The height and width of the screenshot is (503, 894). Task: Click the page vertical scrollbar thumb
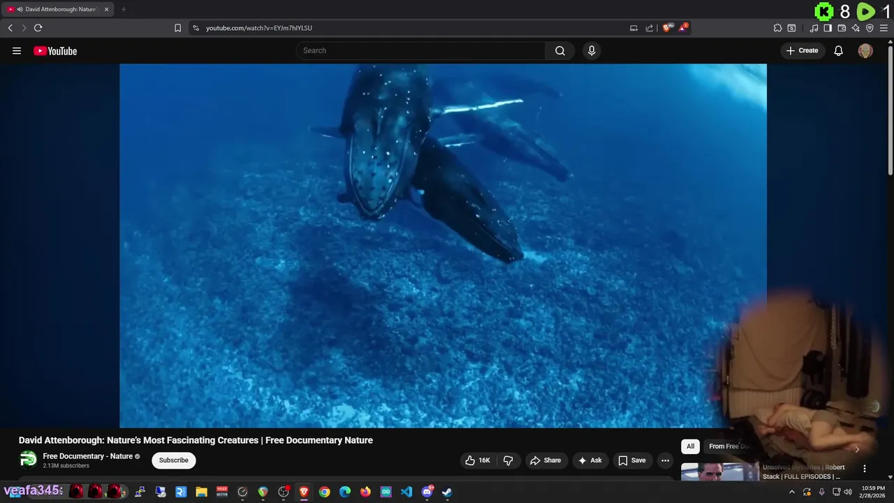[x=891, y=112]
